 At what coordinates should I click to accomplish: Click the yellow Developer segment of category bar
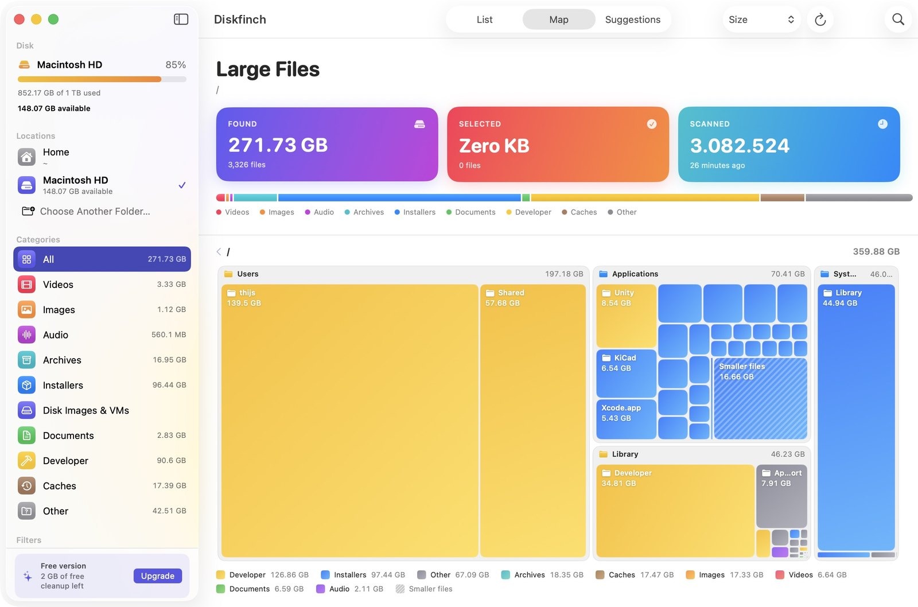645,197
